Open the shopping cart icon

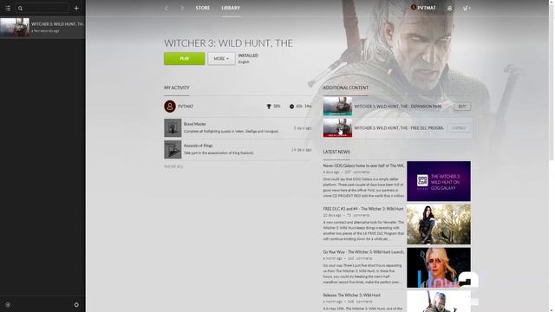point(466,8)
